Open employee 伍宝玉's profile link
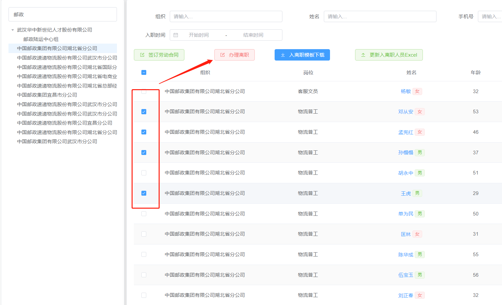 coord(406,275)
